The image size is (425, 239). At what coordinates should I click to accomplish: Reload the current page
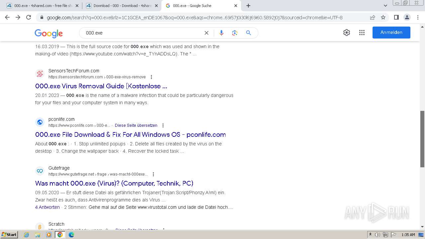(29, 17)
